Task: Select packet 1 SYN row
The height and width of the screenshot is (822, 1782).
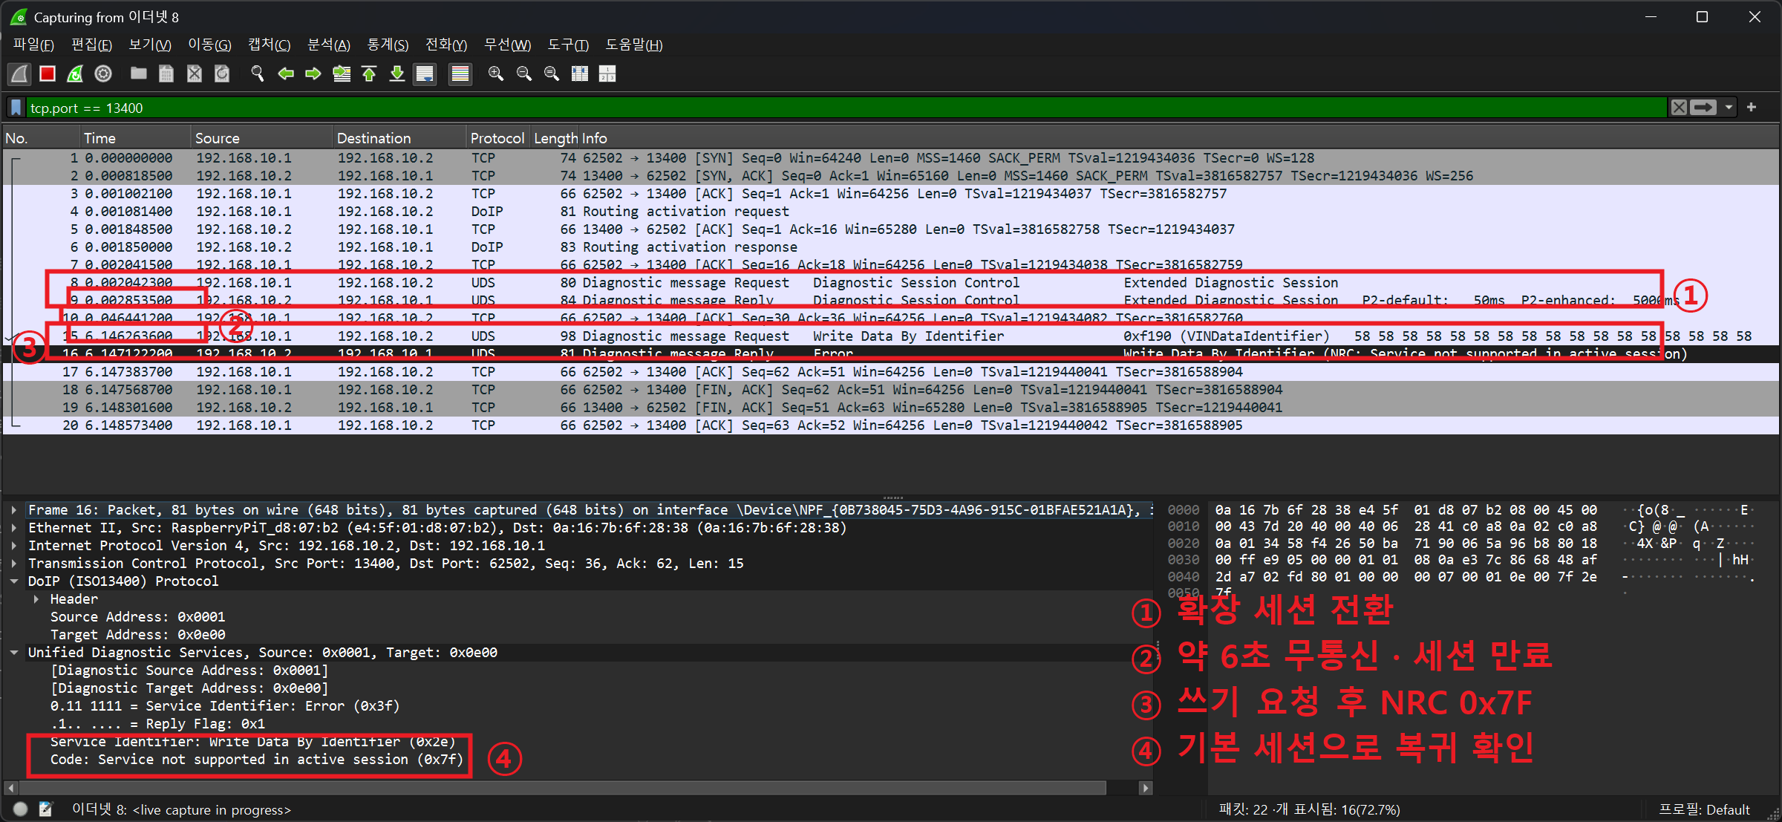Action: tap(891, 158)
